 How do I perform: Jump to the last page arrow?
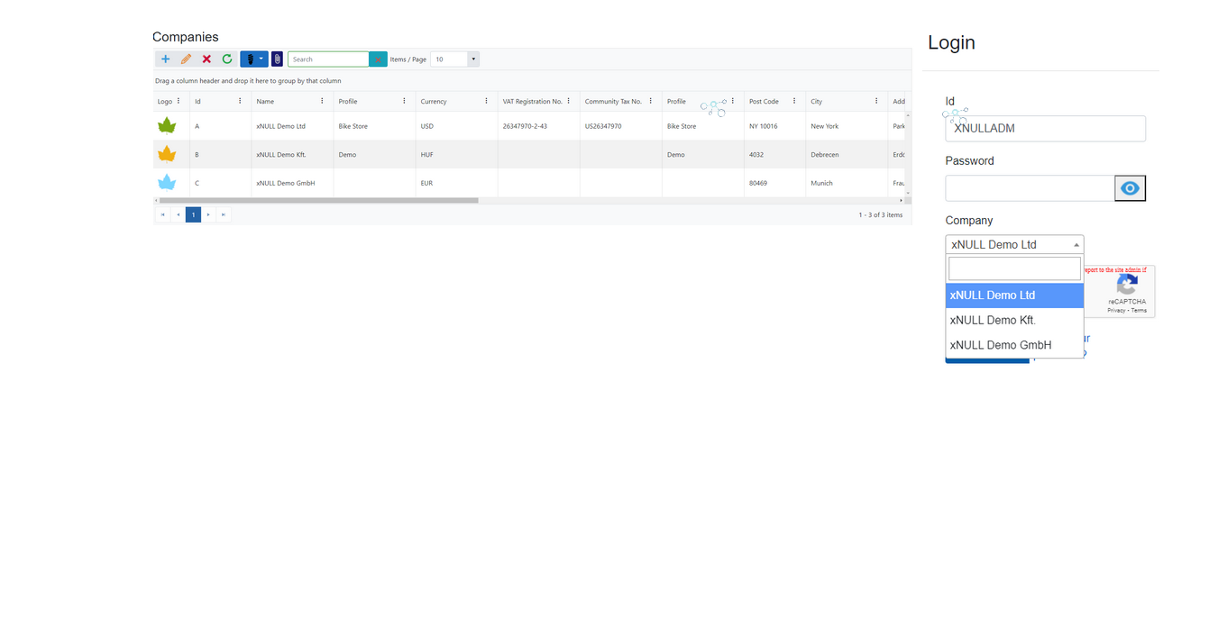(224, 214)
